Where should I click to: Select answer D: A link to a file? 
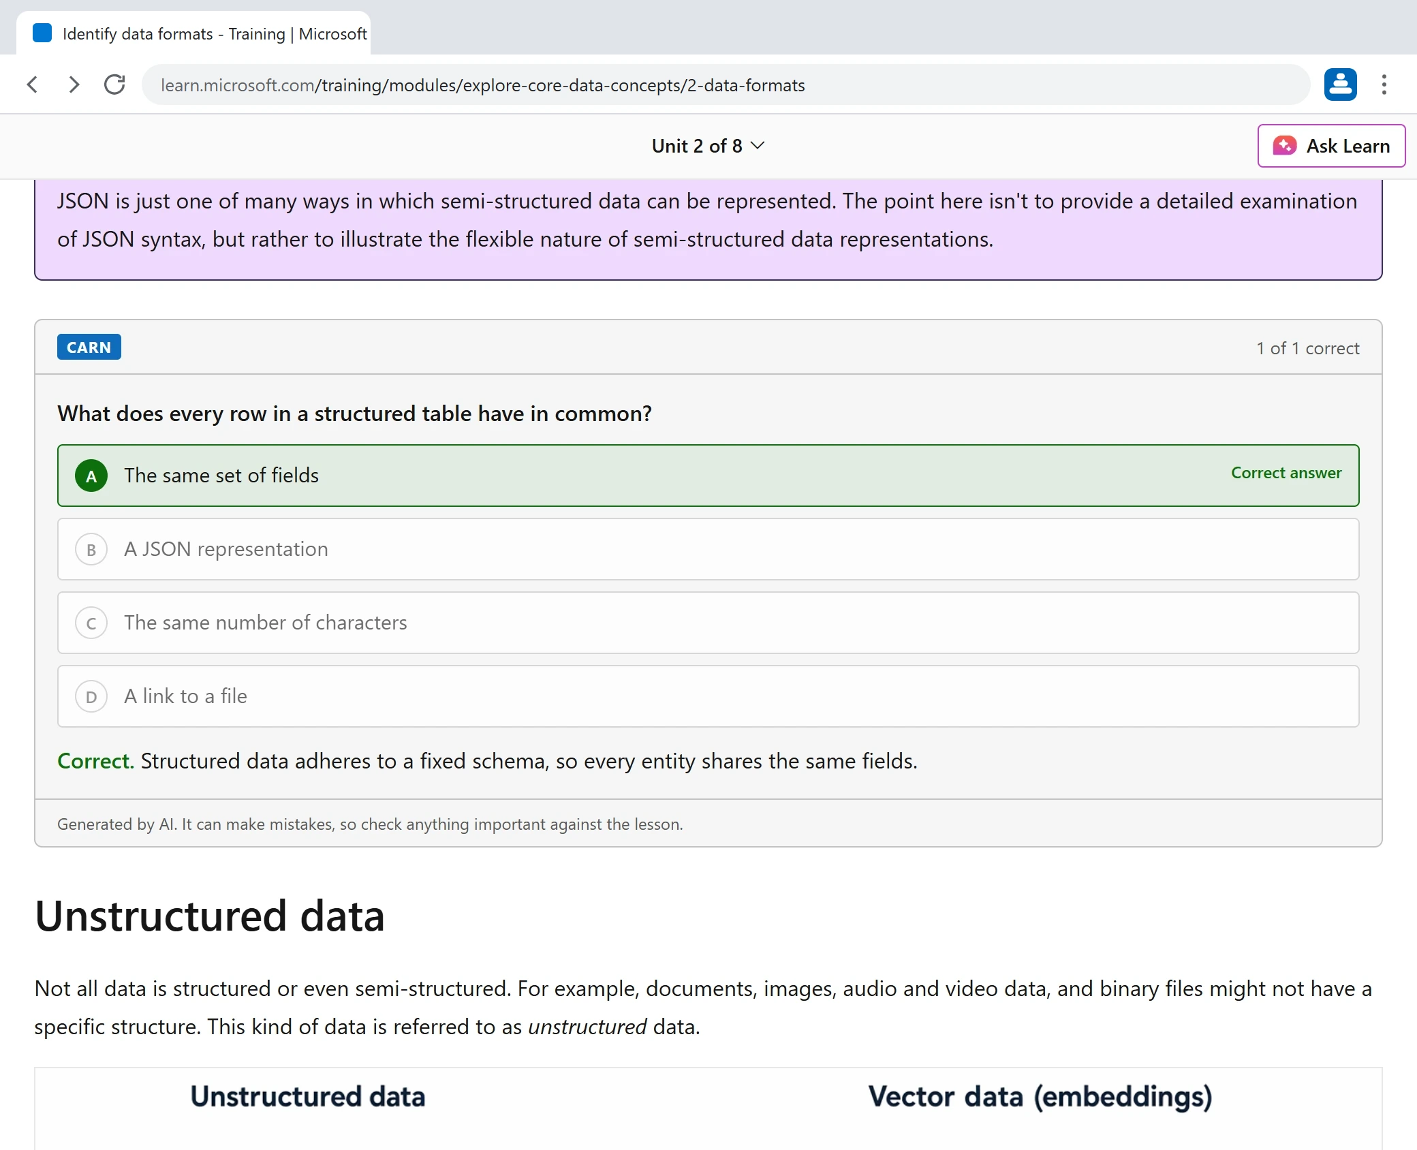click(x=708, y=696)
